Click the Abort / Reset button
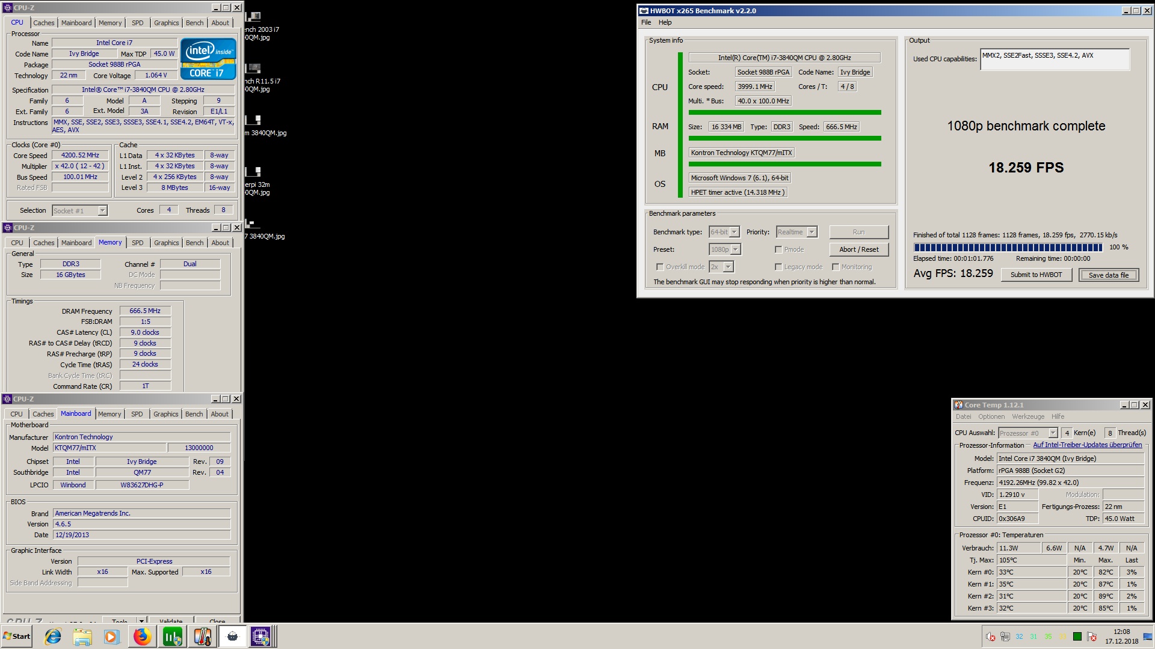The height and width of the screenshot is (649, 1155). click(858, 249)
